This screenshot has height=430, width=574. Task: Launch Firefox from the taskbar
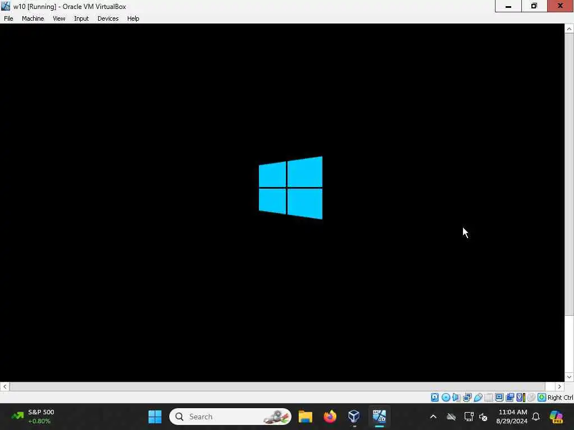pyautogui.click(x=330, y=417)
